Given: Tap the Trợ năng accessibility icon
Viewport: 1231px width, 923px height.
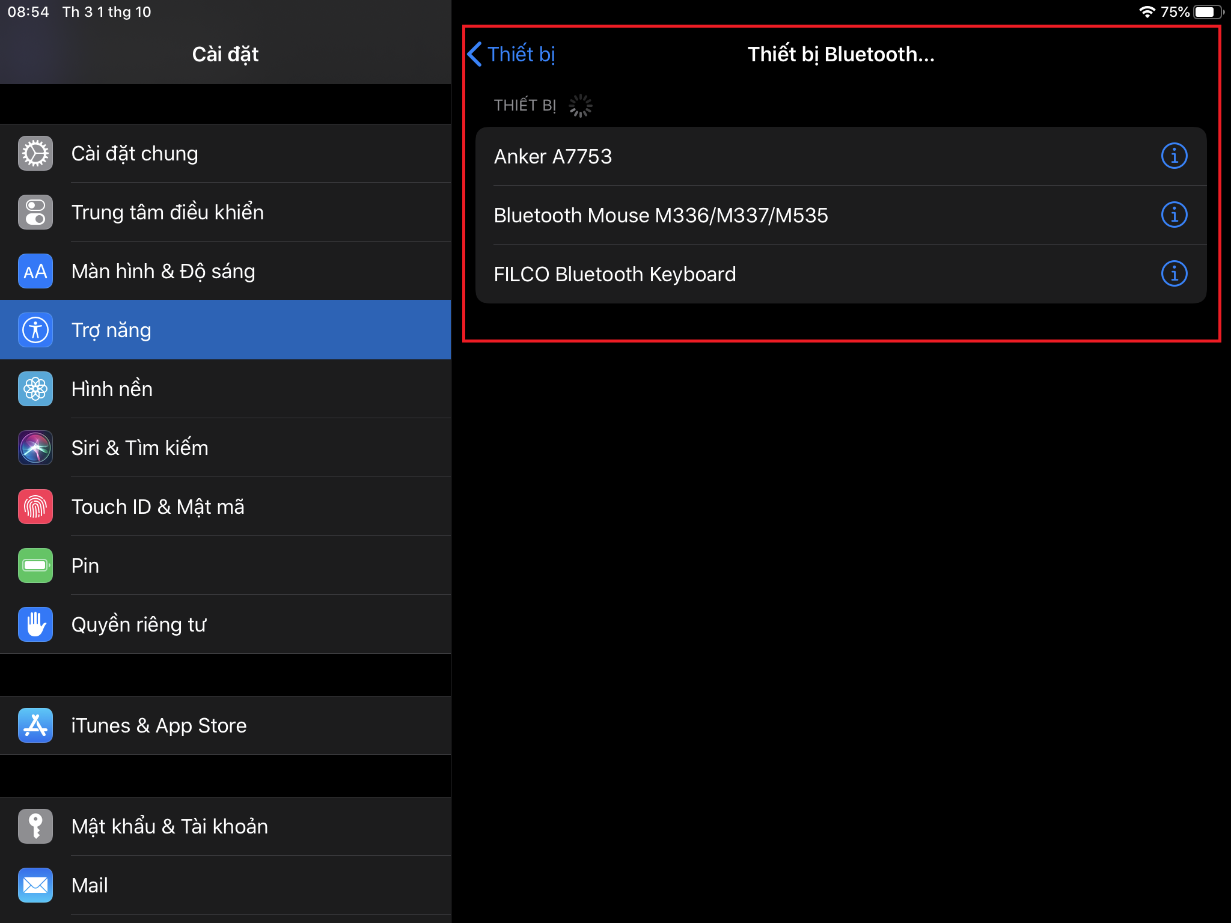Looking at the screenshot, I should [x=35, y=330].
